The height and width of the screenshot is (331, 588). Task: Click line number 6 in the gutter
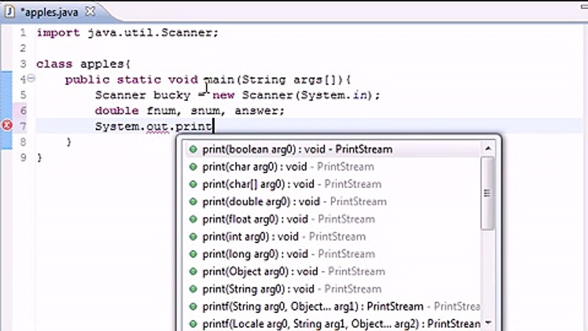(x=23, y=111)
